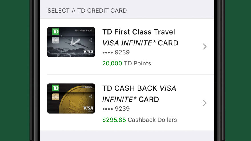
Task: Open the TD Cash Back card chevron
Action: pos(205,103)
